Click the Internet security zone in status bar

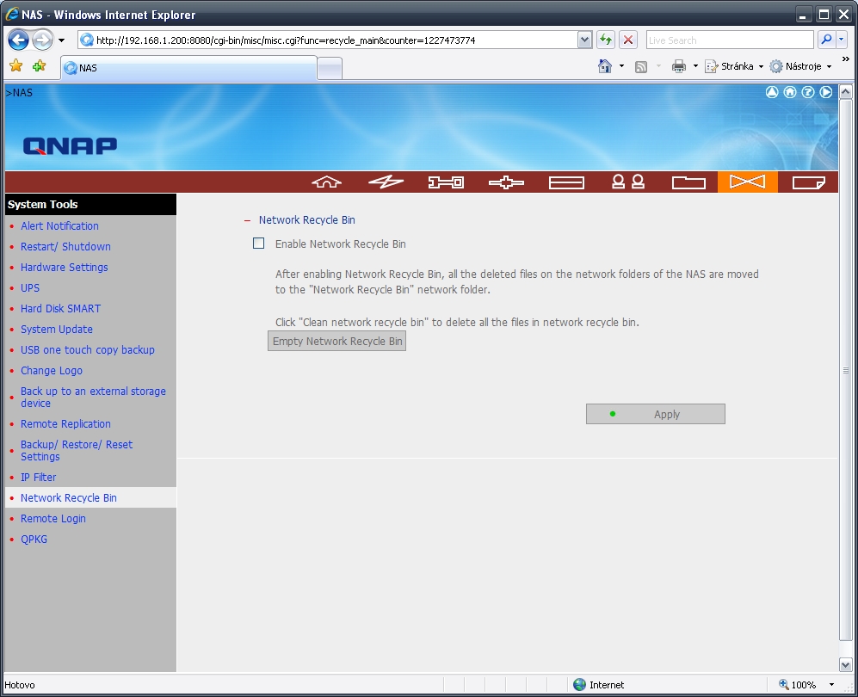pyautogui.click(x=599, y=684)
